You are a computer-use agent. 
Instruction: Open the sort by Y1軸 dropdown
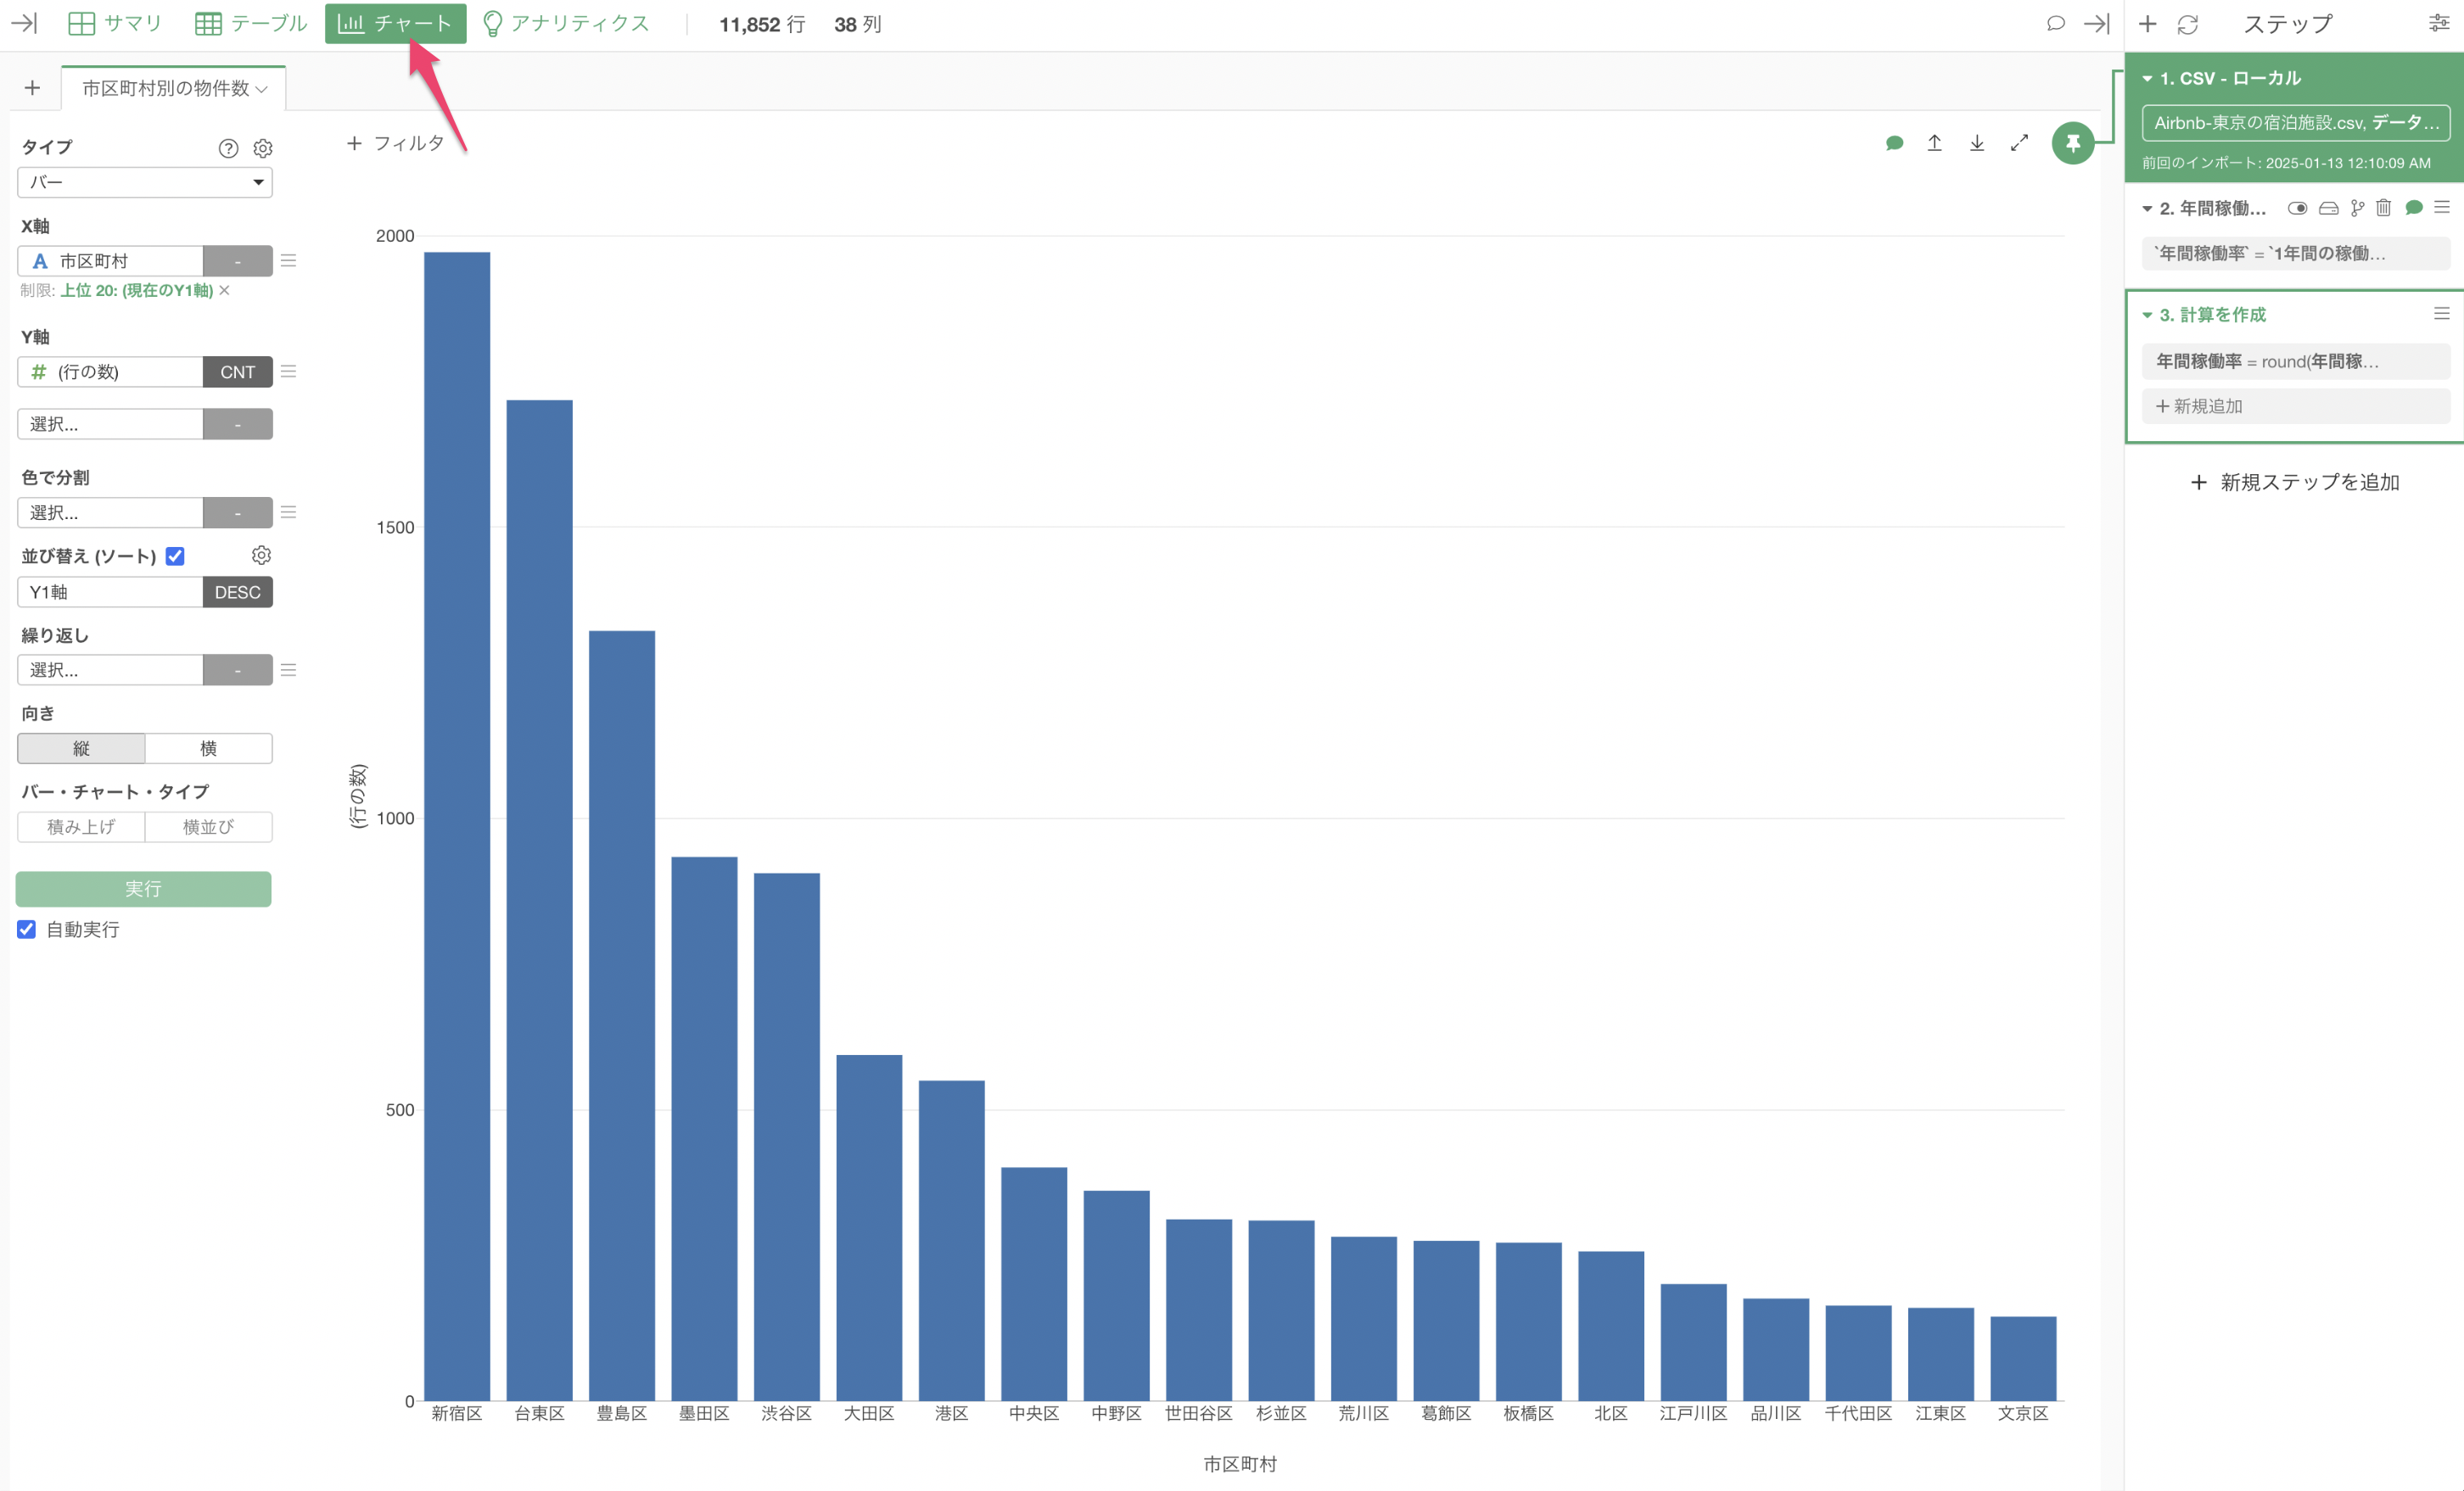point(110,592)
